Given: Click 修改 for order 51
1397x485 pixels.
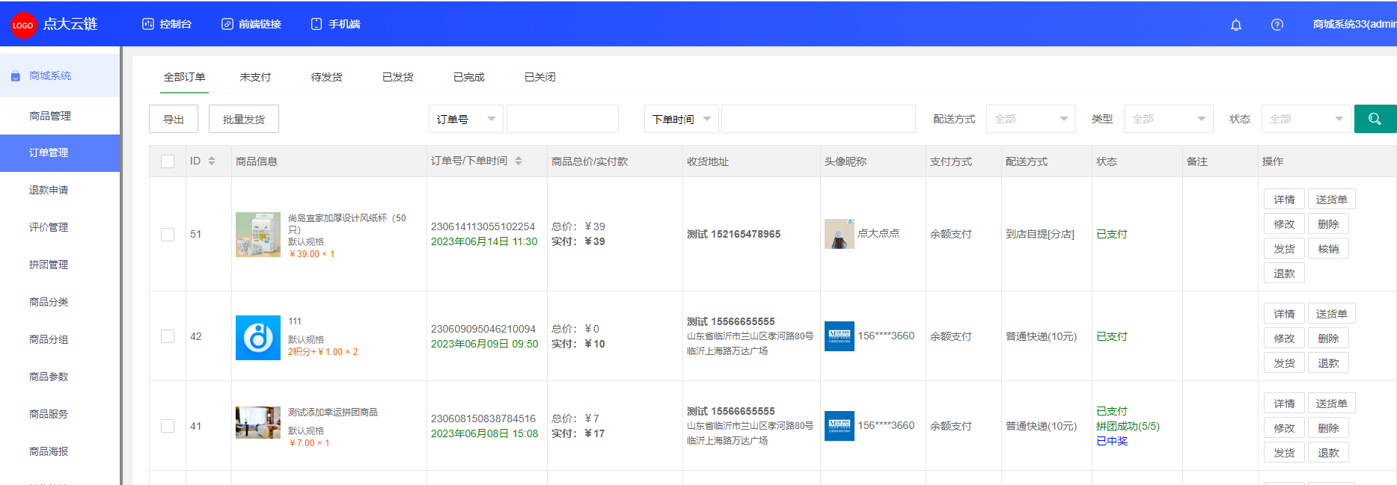Looking at the screenshot, I should pyautogui.click(x=1285, y=224).
